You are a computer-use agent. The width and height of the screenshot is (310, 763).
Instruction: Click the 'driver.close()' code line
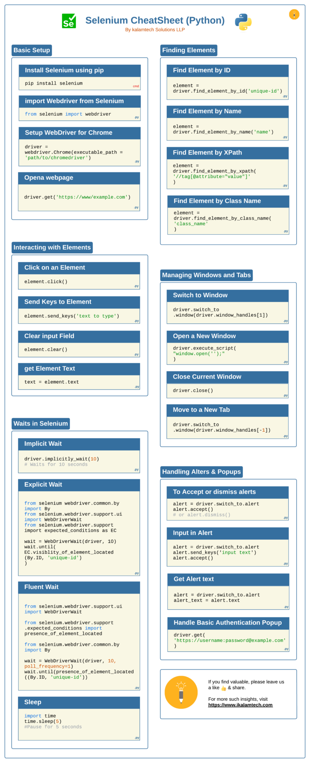coord(193,390)
